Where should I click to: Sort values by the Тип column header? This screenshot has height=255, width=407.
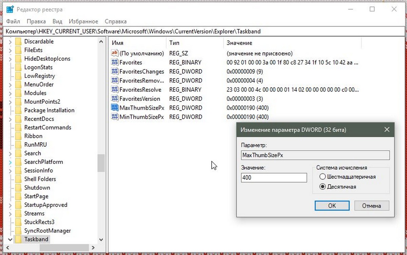point(195,43)
